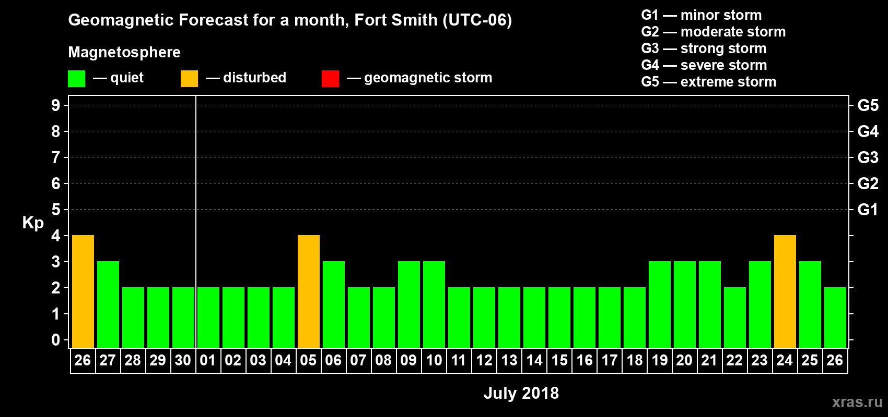The image size is (888, 417).
Task: Click the Kp value 5 axis label
Action: pos(56,210)
